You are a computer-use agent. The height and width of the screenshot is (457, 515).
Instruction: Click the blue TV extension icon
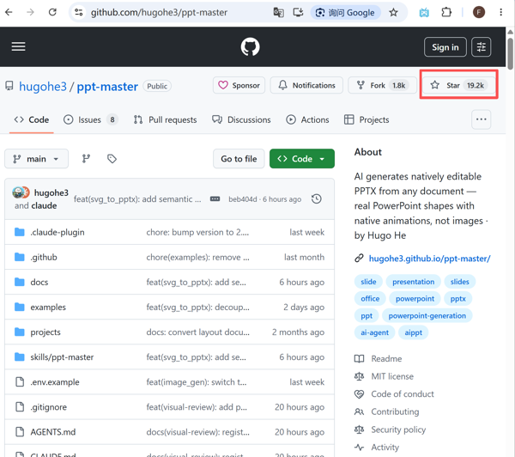[x=424, y=13]
